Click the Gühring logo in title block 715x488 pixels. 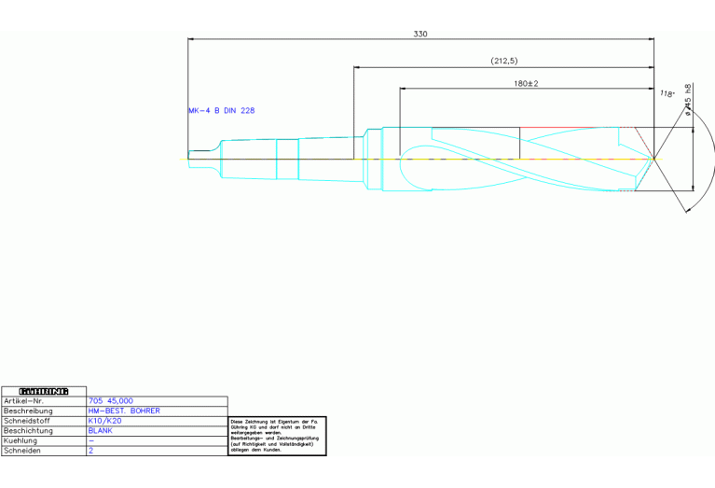click(x=43, y=391)
